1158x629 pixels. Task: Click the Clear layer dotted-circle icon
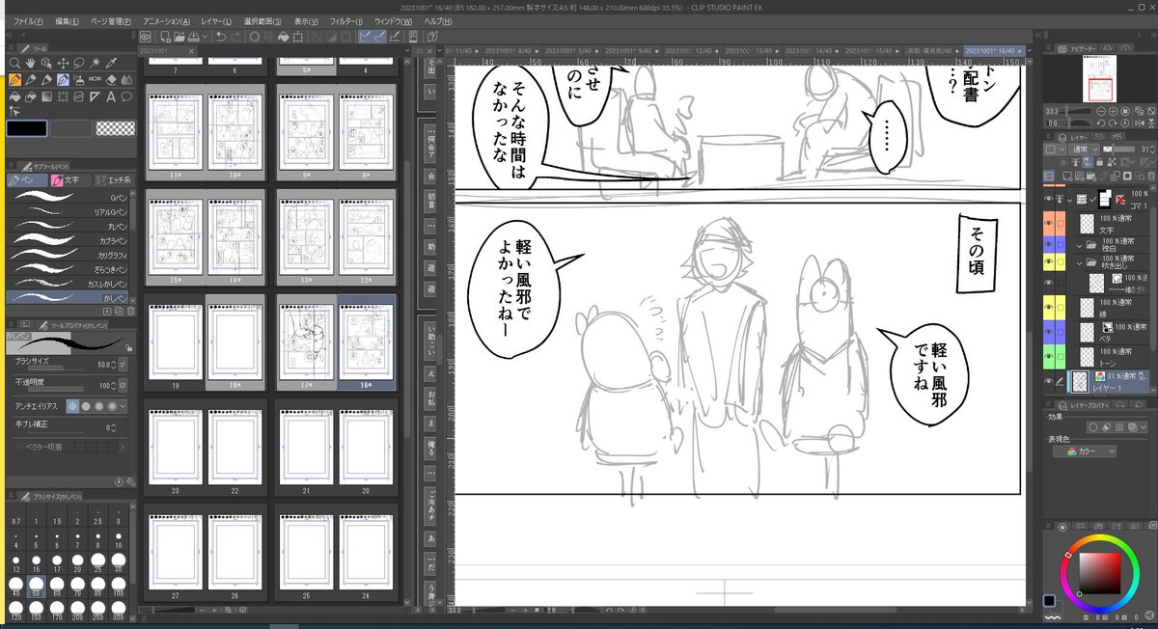tap(254, 37)
